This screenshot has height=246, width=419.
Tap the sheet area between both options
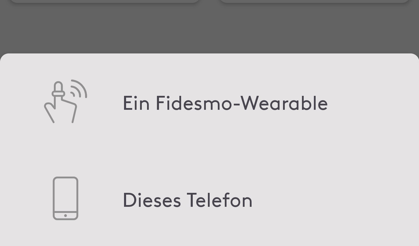point(209,151)
